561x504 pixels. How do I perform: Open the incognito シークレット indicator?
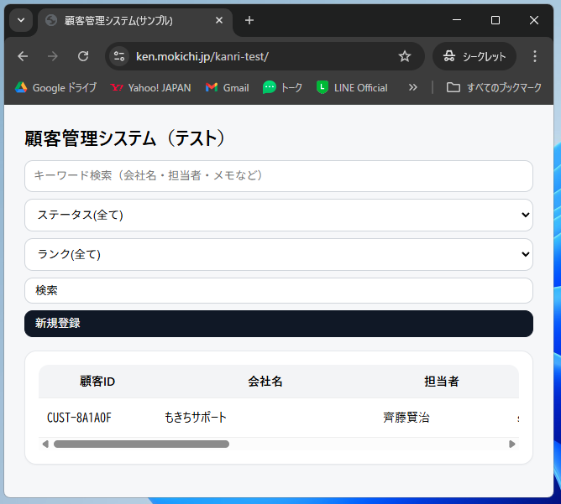[x=474, y=56]
